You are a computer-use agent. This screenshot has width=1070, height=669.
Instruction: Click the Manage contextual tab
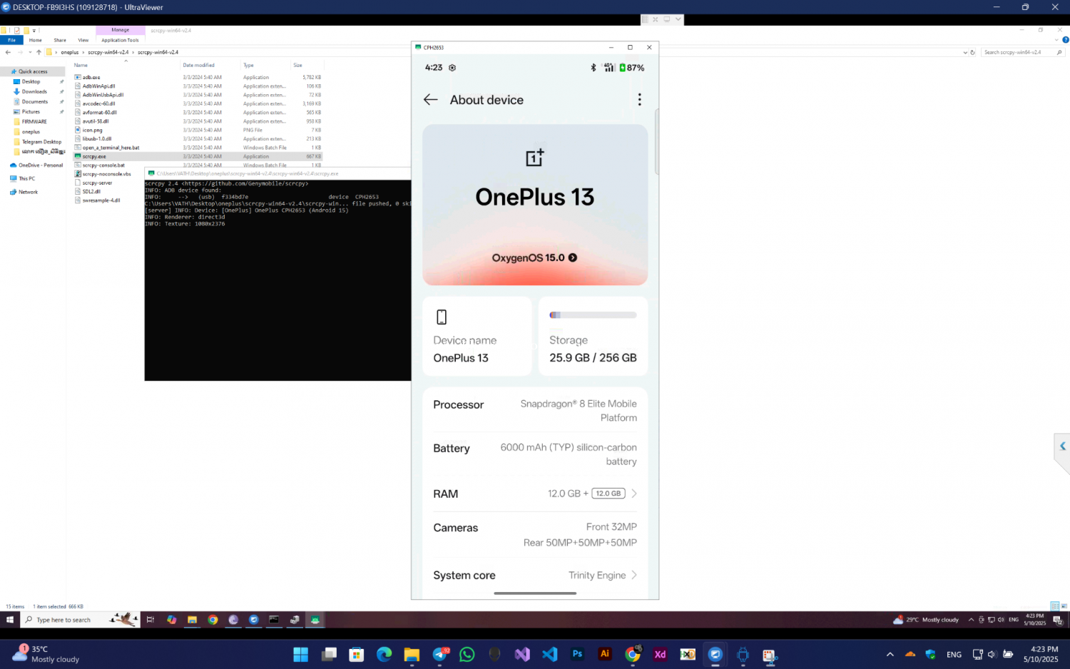point(120,30)
